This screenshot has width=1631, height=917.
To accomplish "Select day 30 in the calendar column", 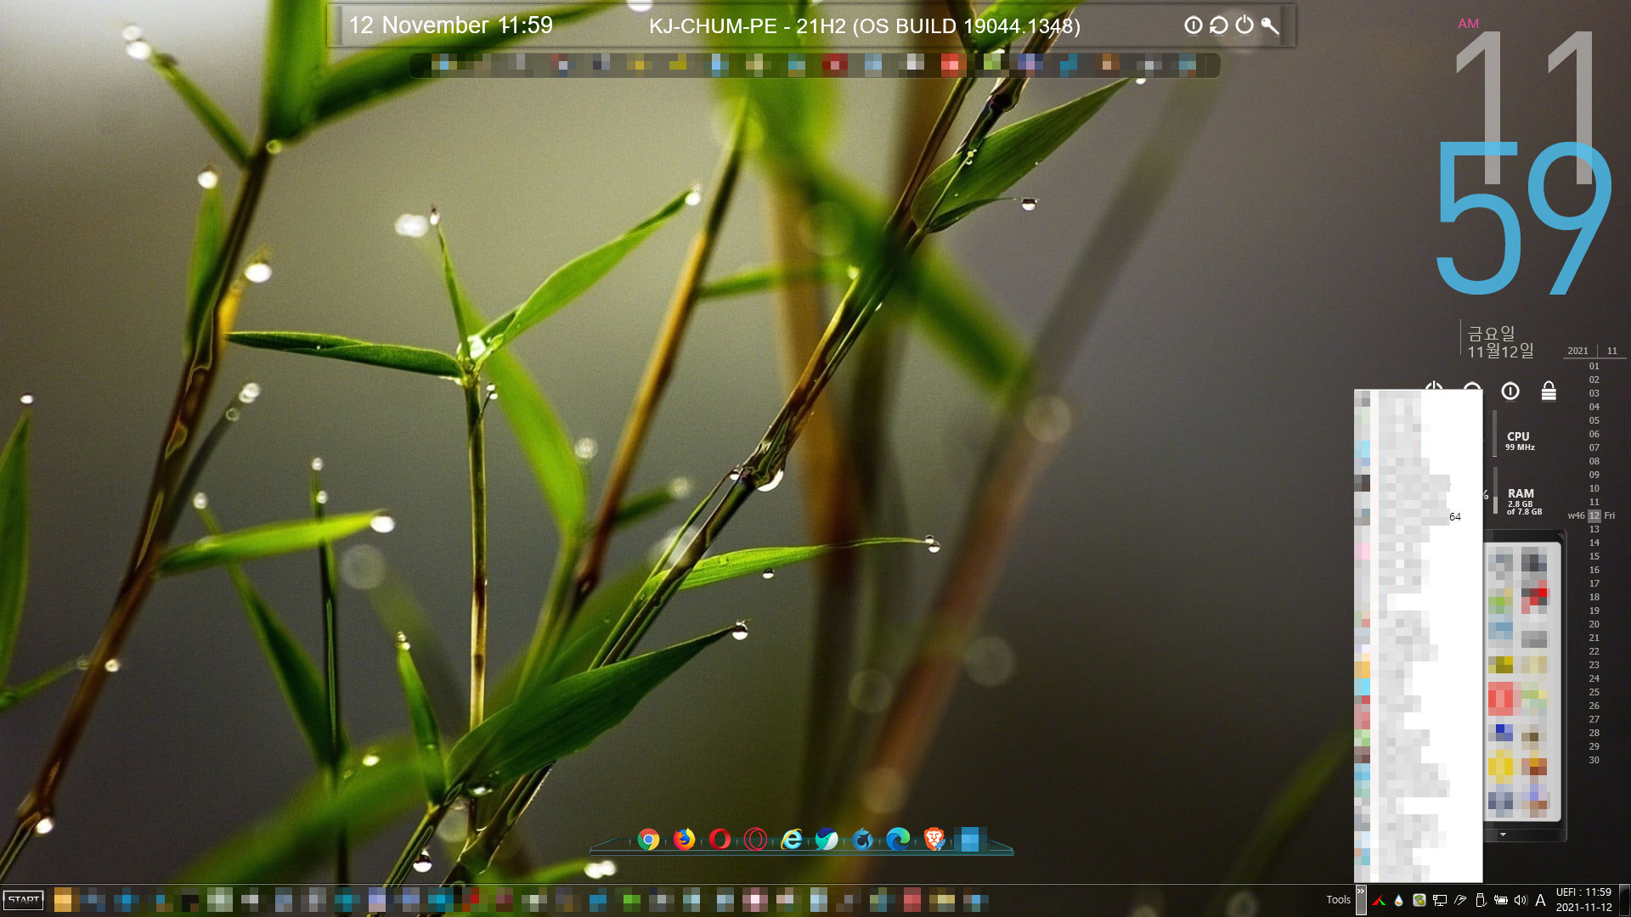I will click(x=1594, y=760).
